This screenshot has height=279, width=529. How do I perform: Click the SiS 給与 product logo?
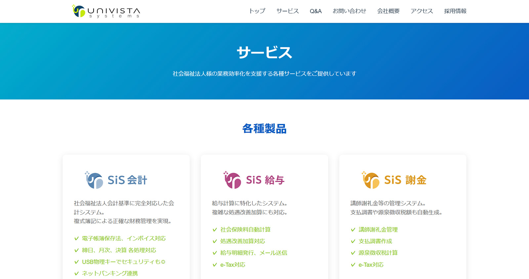[254, 180]
